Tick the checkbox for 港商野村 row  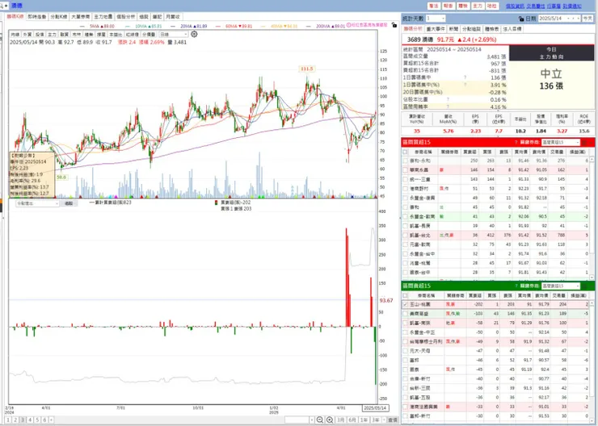coord(405,189)
